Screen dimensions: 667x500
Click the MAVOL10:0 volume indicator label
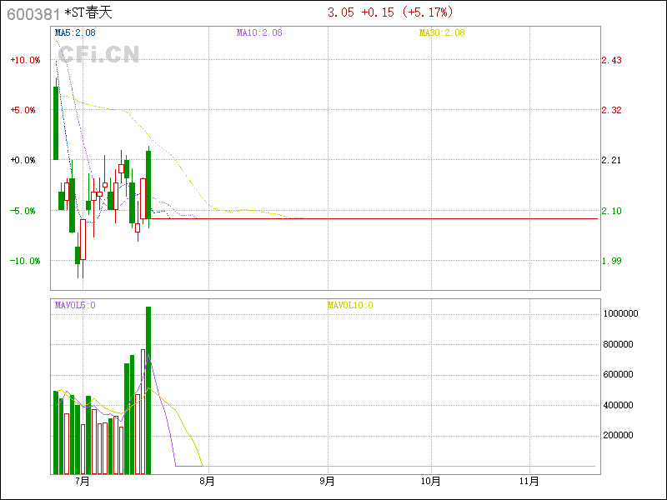tap(350, 305)
